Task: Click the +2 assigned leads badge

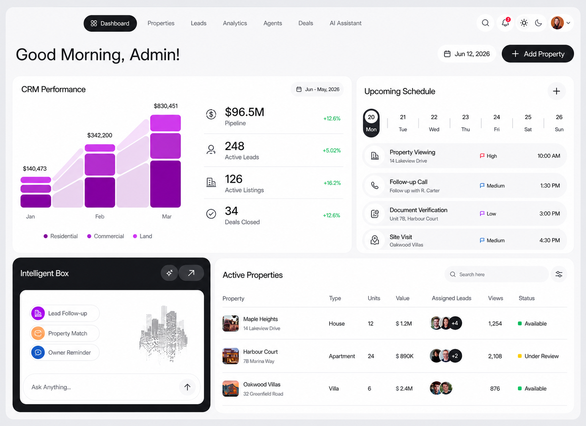Action: [x=455, y=356]
